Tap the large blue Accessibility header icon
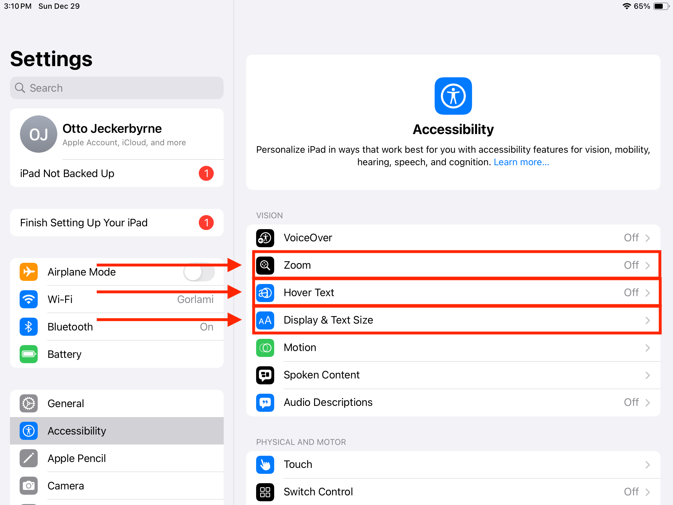The image size is (673, 505). [x=453, y=96]
